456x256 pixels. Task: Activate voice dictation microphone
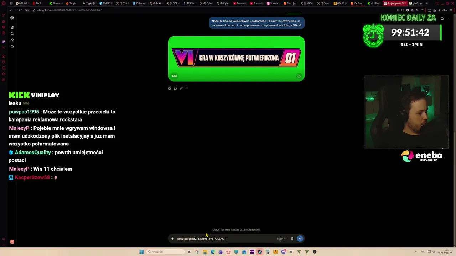[292, 239]
